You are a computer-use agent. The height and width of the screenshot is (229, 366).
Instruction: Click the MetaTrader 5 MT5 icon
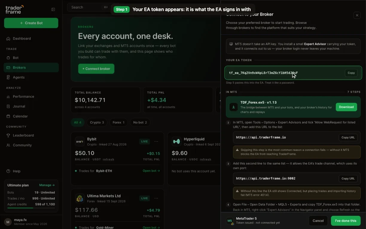pos(230,221)
